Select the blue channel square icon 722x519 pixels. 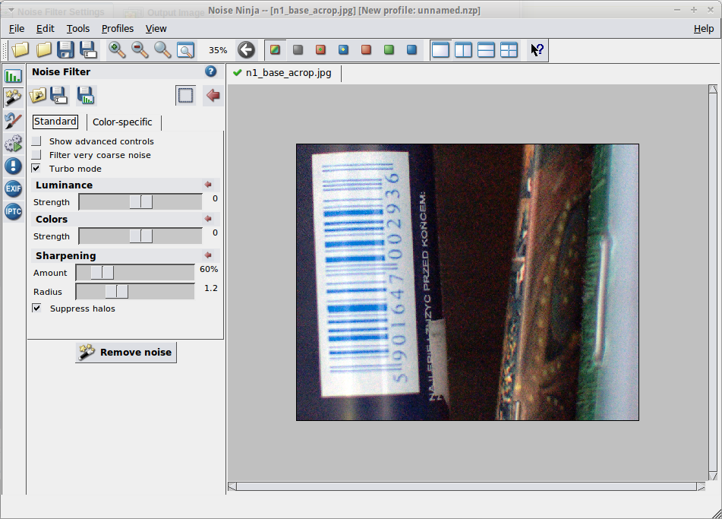[411, 50]
